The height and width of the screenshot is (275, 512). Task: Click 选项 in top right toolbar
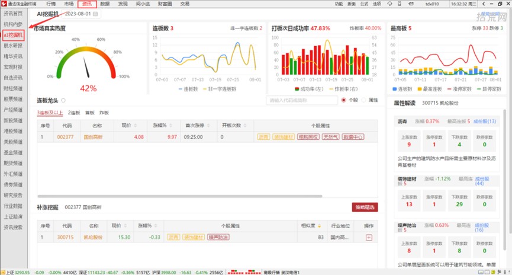tap(377, 4)
